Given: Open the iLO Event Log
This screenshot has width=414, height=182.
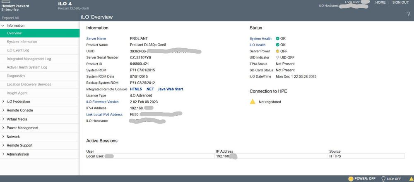Looking at the screenshot, I should (40, 50).
